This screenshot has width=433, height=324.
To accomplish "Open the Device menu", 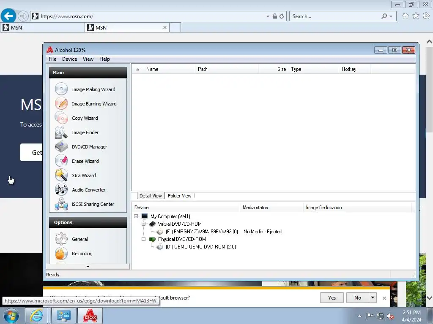I will click(70, 59).
